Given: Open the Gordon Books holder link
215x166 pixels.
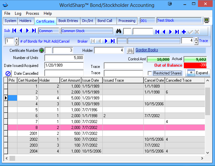Looking at the screenshot, I should 147,50.
